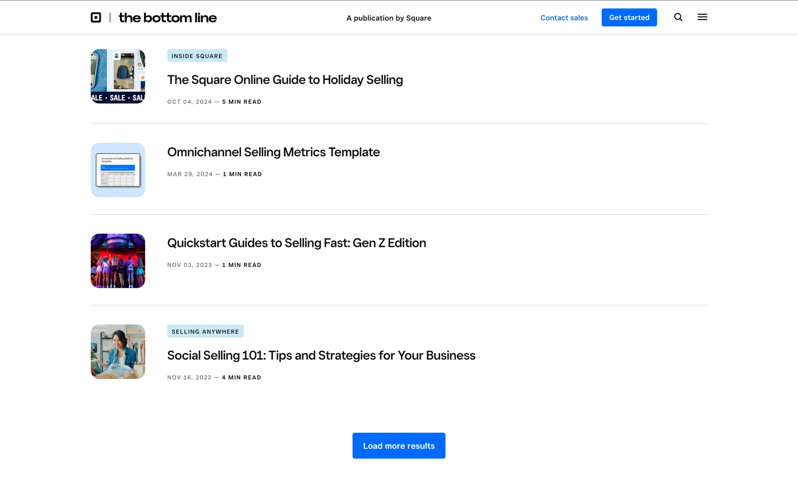The width and height of the screenshot is (798, 499).
Task: Click the Nov 16, 2022 article date
Action: [189, 378]
